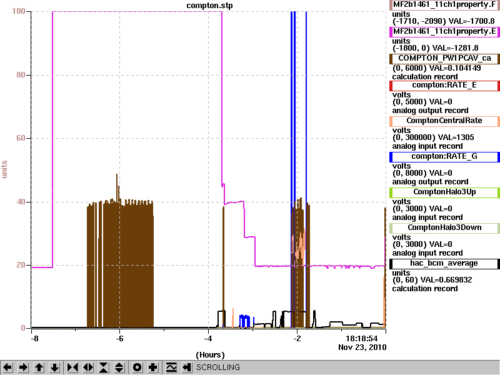
Task: Click the y-axis tick label 80
Action: click(x=21, y=75)
